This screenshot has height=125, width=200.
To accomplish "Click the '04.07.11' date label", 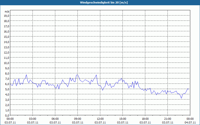I will tap(190, 122).
